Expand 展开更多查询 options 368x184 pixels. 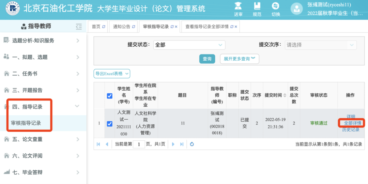pyautogui.click(x=239, y=59)
